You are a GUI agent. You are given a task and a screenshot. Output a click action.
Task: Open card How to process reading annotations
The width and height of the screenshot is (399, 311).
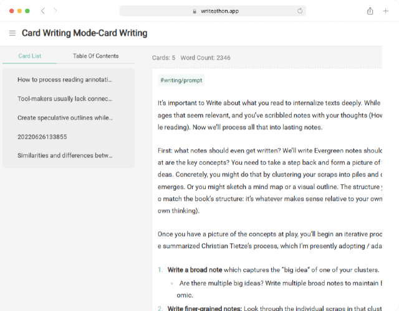click(x=65, y=80)
